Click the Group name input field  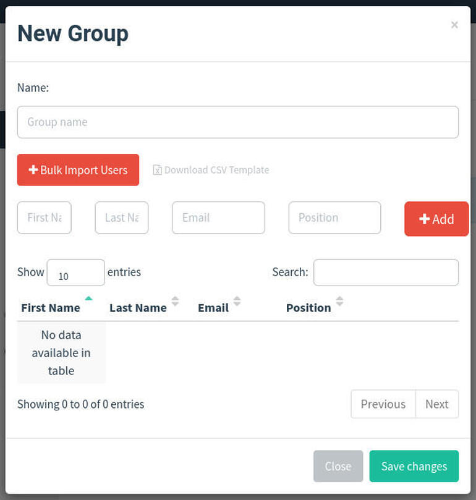[x=237, y=122]
